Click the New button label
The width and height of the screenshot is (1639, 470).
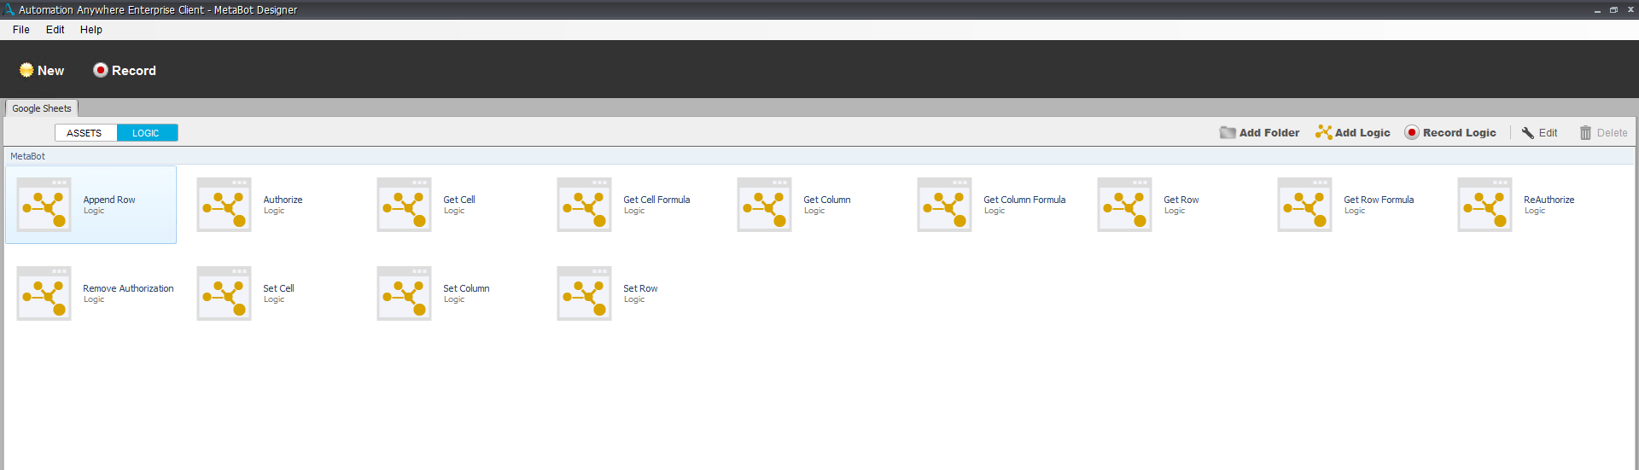tap(50, 71)
